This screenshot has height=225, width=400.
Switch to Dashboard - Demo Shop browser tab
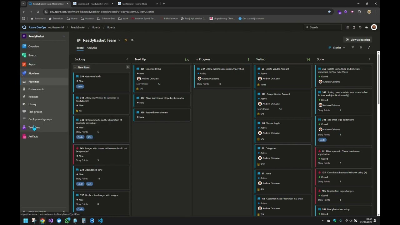pyautogui.click(x=137, y=4)
